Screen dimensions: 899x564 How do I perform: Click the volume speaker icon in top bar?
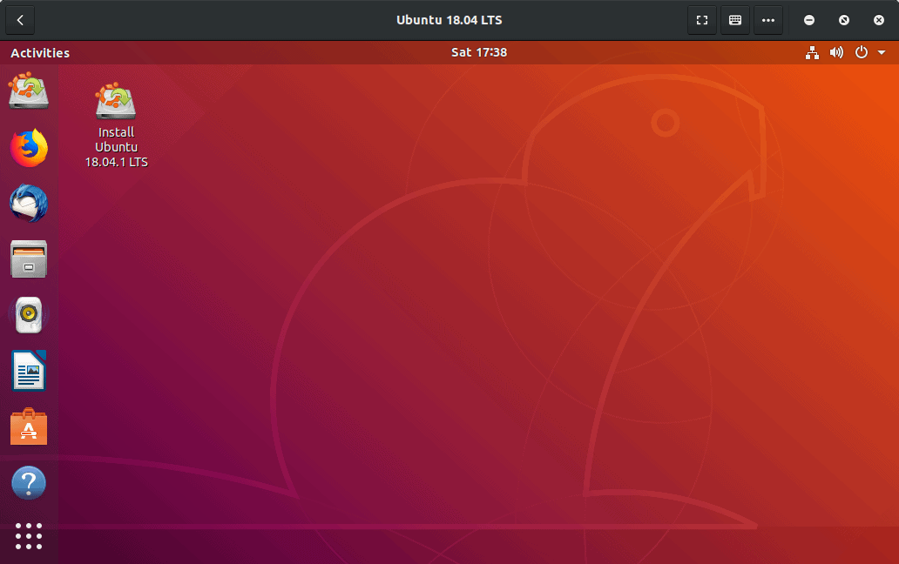(836, 52)
